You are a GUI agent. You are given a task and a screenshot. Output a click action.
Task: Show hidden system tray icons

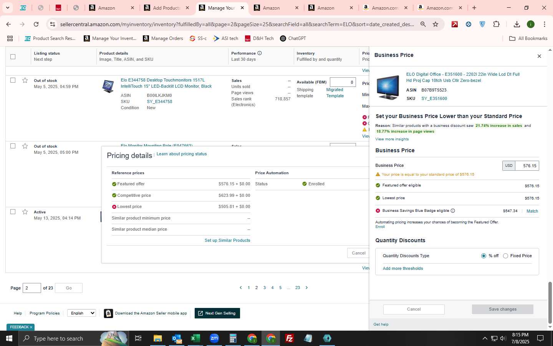click(485, 338)
